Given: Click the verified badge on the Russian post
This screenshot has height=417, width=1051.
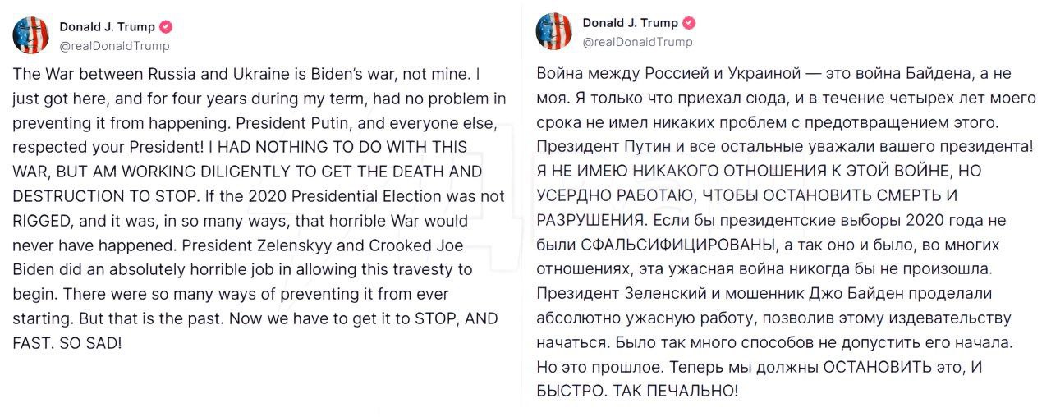Looking at the screenshot, I should coord(689,23).
